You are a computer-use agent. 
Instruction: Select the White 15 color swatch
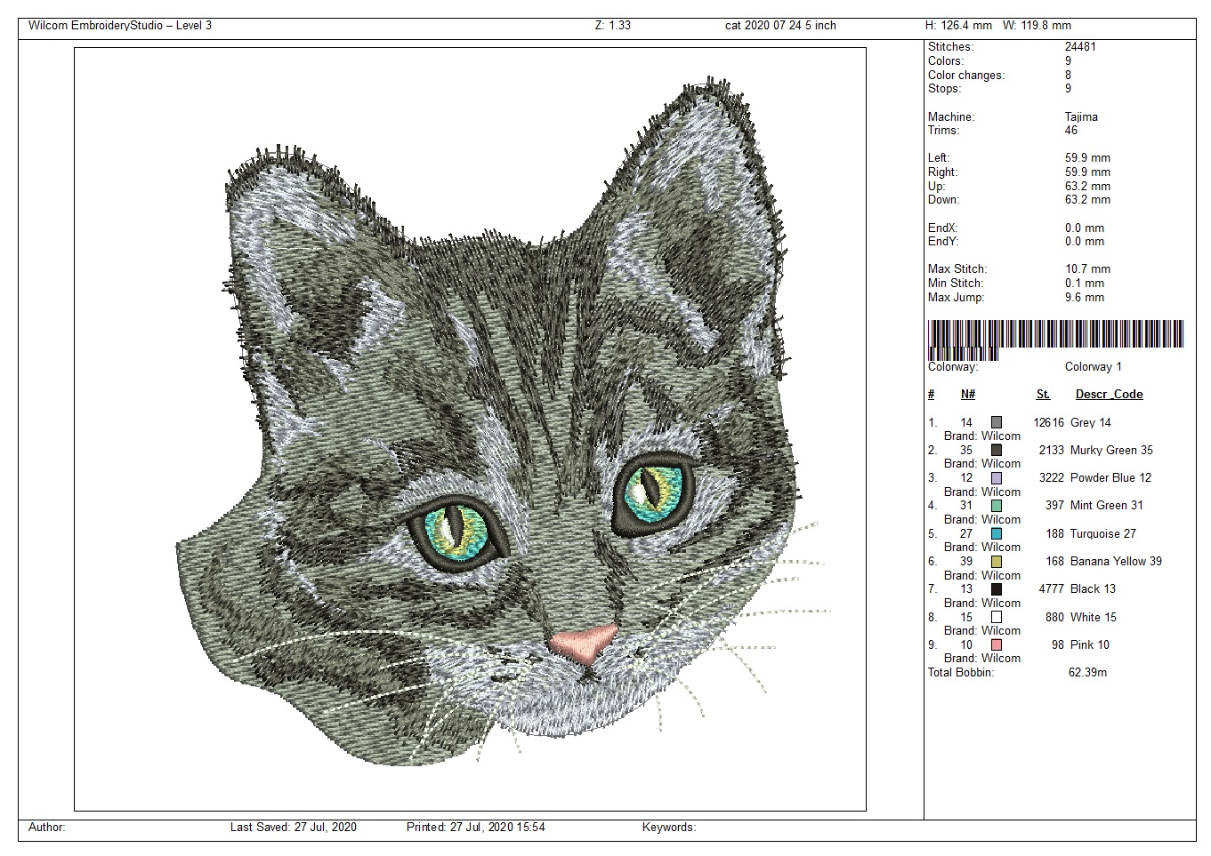[x=997, y=617]
